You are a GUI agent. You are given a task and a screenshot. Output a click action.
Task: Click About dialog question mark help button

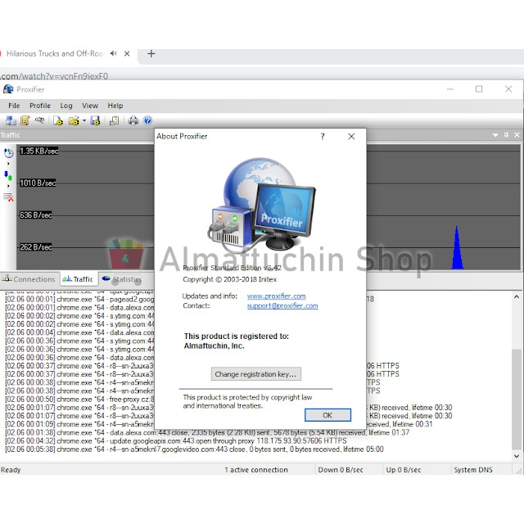tap(323, 137)
